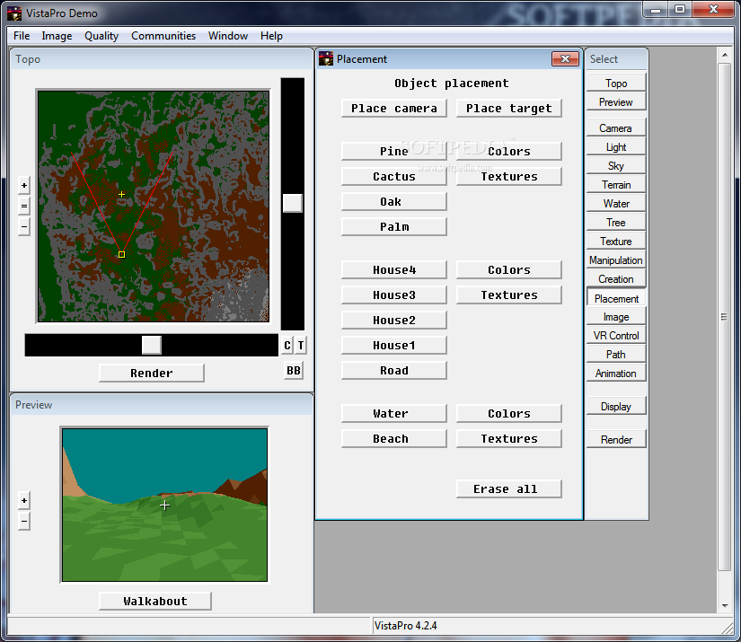The width and height of the screenshot is (741, 642).
Task: Open Tree in Select panel
Action: click(616, 223)
